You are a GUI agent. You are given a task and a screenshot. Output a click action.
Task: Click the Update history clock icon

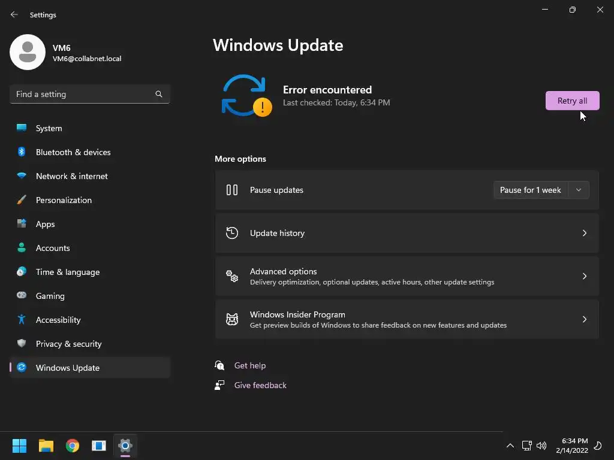point(232,233)
